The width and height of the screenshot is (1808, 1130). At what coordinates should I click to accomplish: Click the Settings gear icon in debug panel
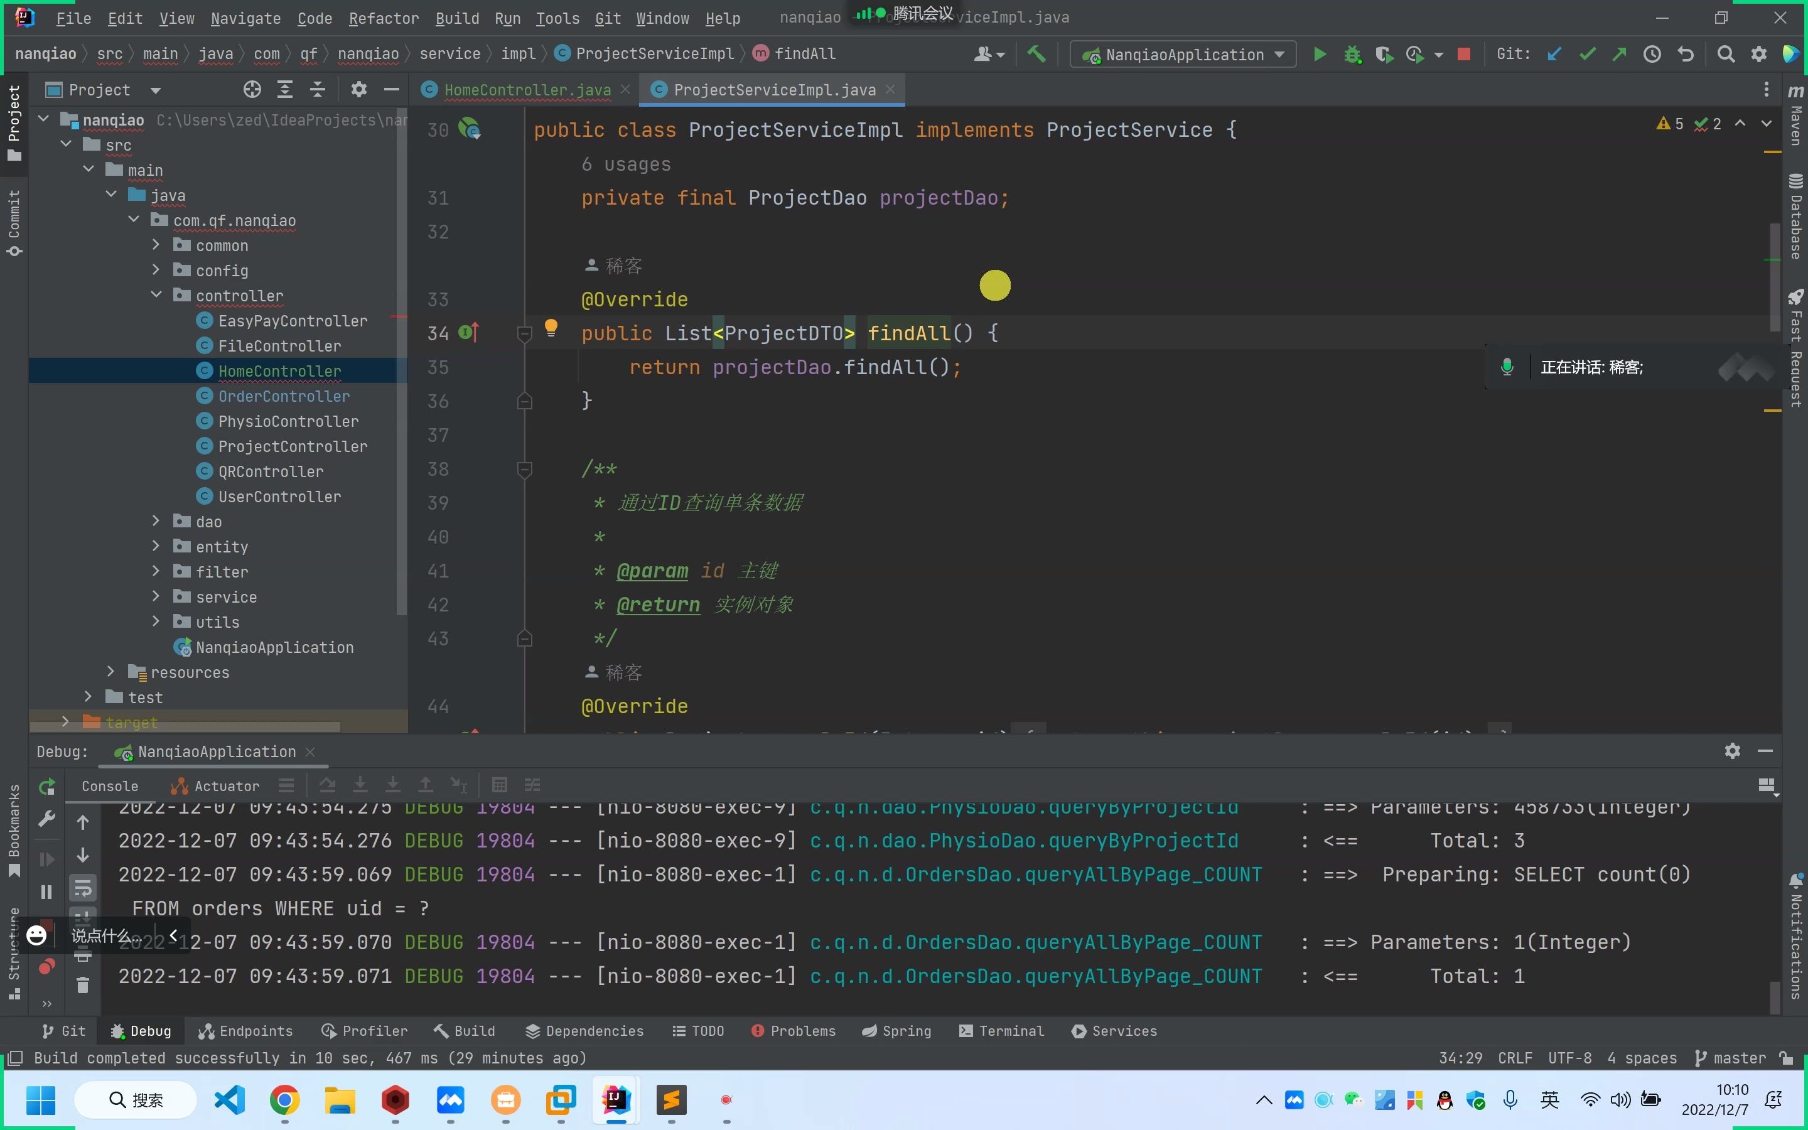(x=1733, y=751)
